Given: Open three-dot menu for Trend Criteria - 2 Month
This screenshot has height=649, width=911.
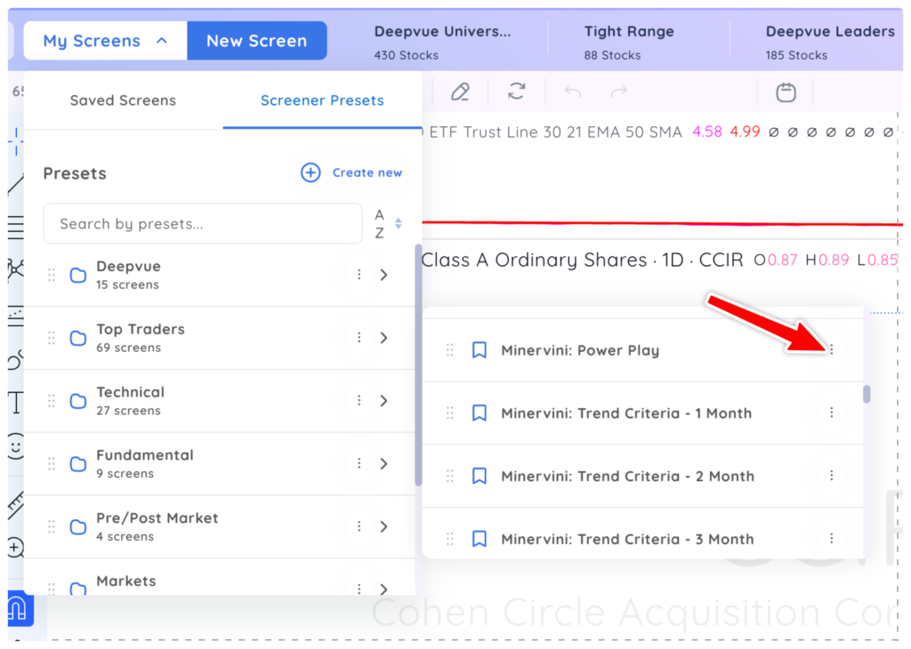Looking at the screenshot, I should (832, 476).
